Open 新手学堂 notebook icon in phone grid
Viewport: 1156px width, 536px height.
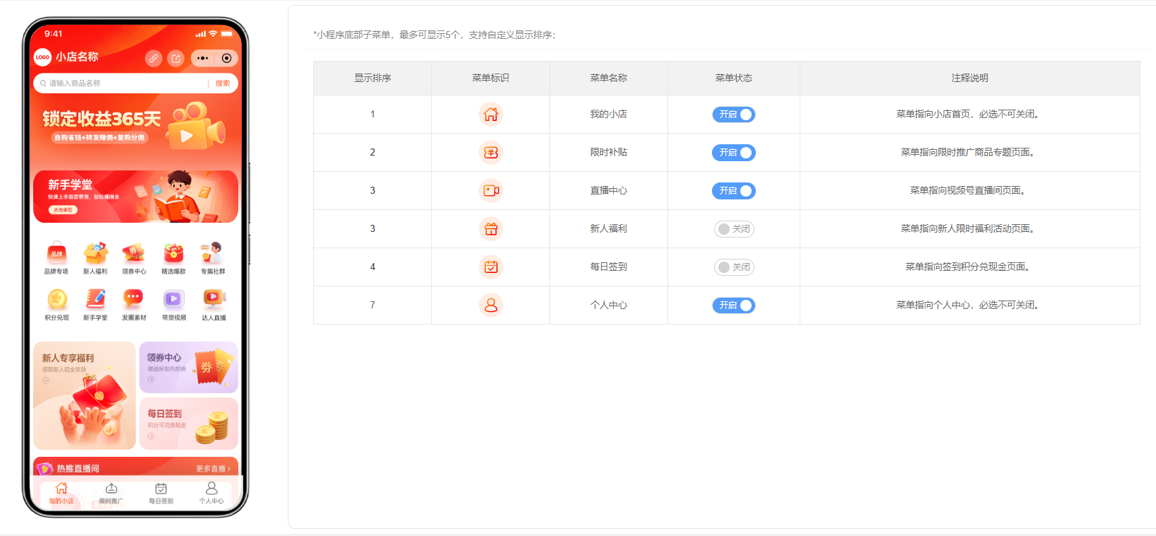coord(95,299)
